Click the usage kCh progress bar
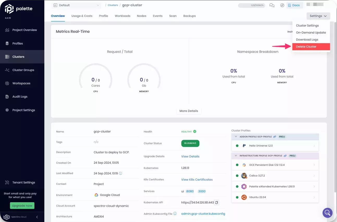 click(x=252, y=5)
